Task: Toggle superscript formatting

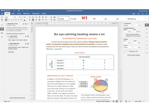Action: 16,20
